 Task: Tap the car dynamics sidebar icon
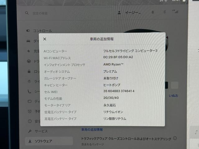point(28,41)
